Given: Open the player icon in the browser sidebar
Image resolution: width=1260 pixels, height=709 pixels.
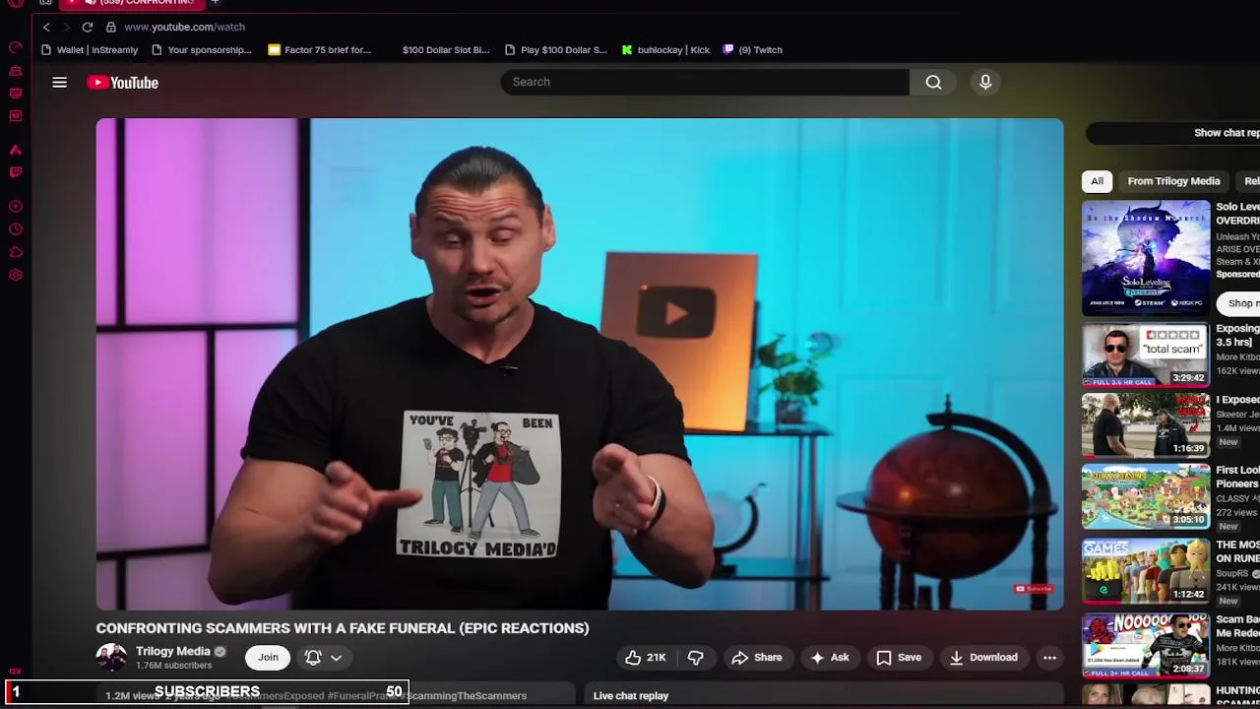Looking at the screenshot, I should [x=16, y=207].
